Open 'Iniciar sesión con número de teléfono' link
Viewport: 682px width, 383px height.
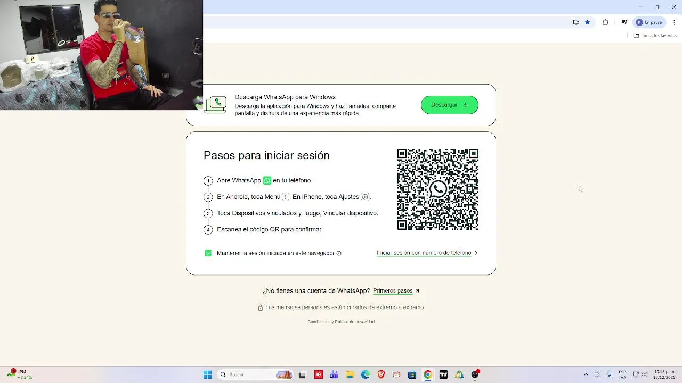(x=427, y=253)
